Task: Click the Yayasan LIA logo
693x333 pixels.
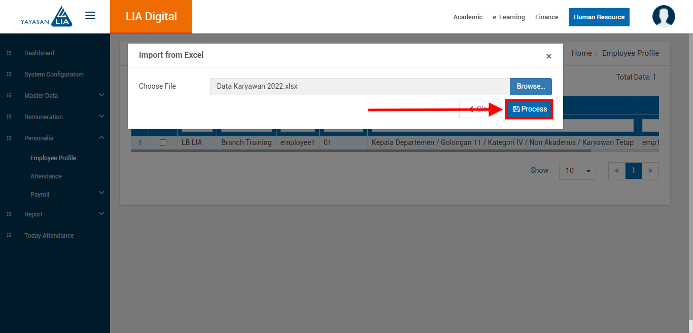Action: coord(47,17)
